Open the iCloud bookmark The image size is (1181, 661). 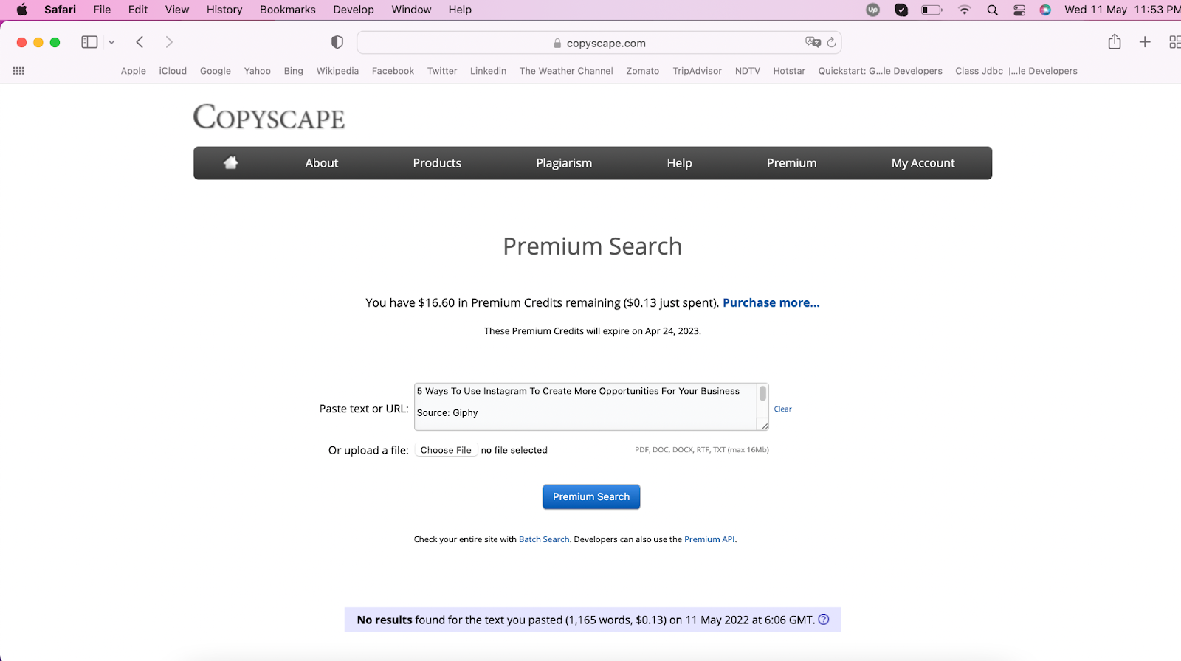point(173,71)
